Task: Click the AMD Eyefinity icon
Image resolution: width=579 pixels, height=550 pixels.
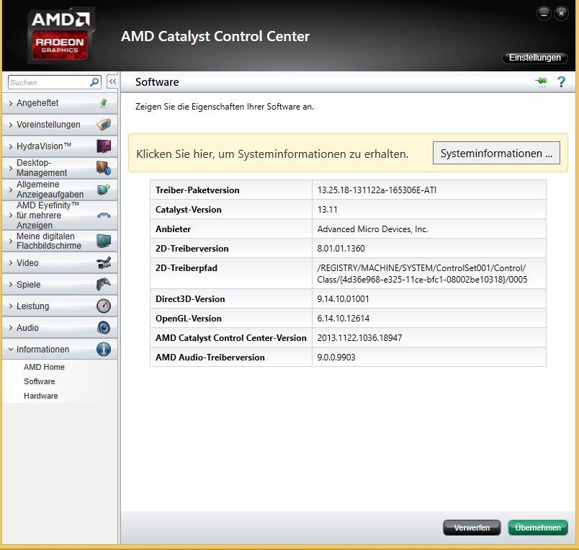Action: click(104, 215)
